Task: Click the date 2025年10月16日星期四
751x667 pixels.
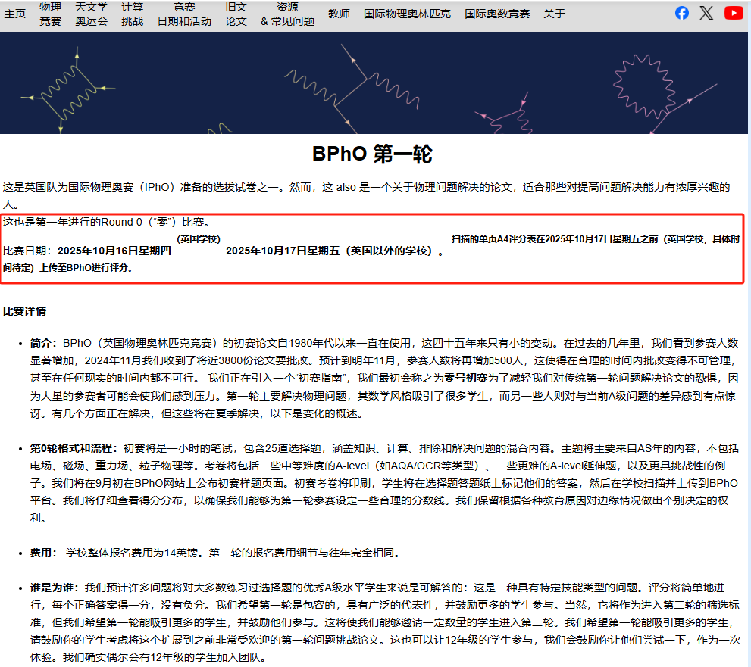Action: (x=114, y=251)
